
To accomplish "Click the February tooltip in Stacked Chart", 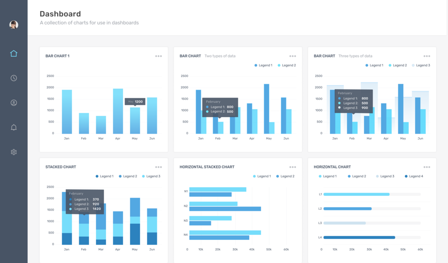I will [85, 201].
